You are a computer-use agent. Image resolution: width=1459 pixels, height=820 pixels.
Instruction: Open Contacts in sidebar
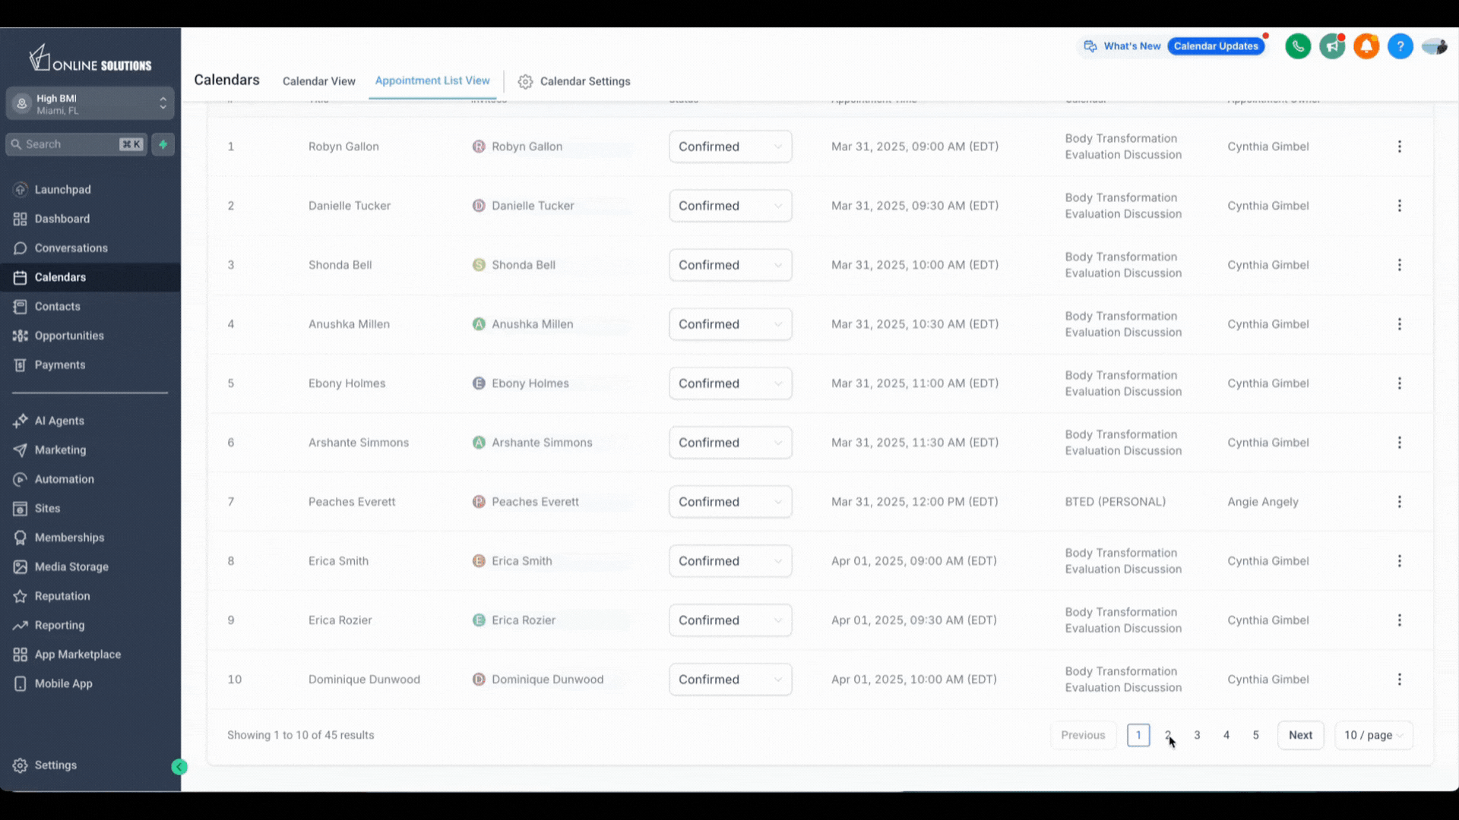pyautogui.click(x=90, y=307)
